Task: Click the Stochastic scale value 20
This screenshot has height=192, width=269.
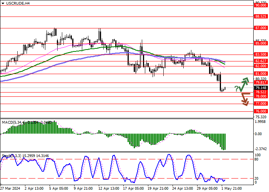Action: click(x=256, y=179)
